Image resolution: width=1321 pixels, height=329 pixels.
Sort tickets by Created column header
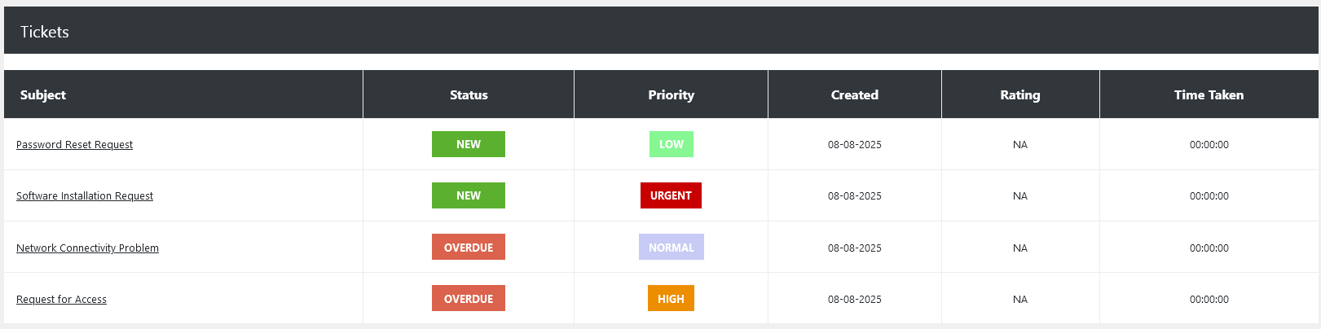tap(855, 95)
